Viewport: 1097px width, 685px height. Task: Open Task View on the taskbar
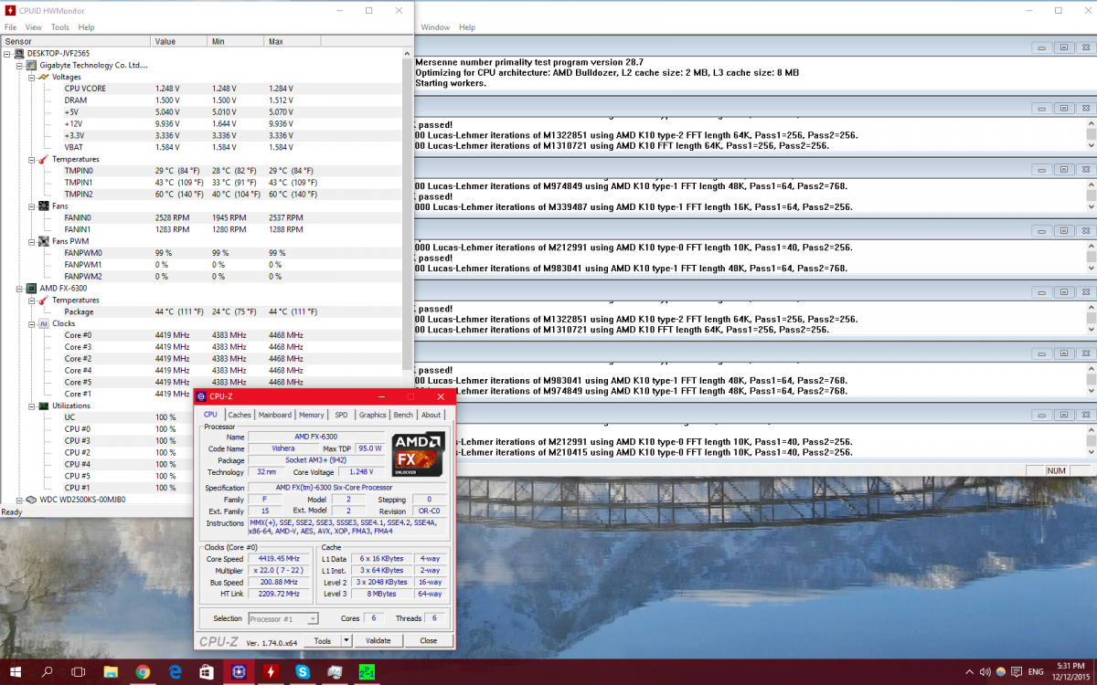(x=79, y=672)
